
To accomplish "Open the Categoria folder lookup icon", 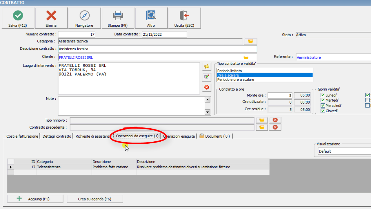I will 251,41.
